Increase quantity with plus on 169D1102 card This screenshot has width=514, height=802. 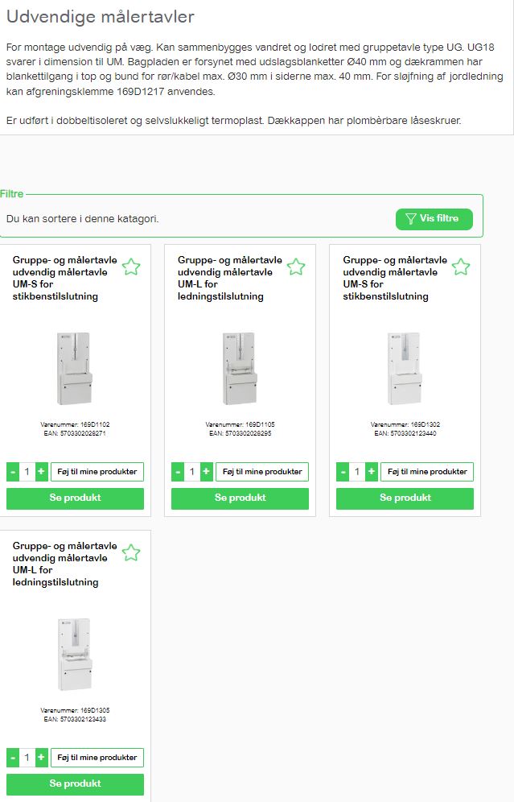(41, 472)
